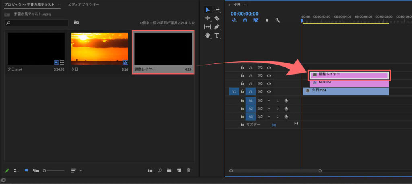The width and height of the screenshot is (412, 184).
Task: Click in the project search field
Action: (36, 23)
